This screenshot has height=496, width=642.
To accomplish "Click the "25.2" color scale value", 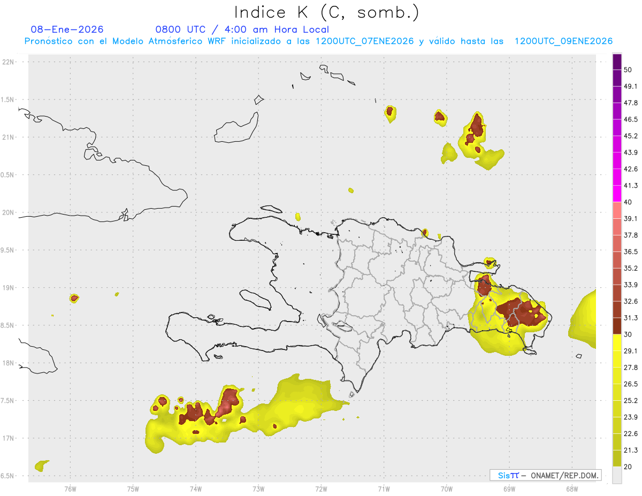I will [x=631, y=401].
